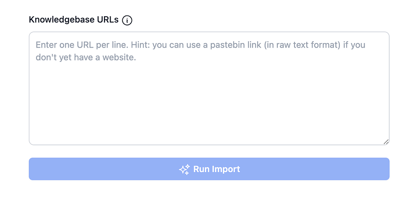The height and width of the screenshot is (203, 419).
Task: Click the AI sparkles glyph in the import button
Action: pos(184,169)
